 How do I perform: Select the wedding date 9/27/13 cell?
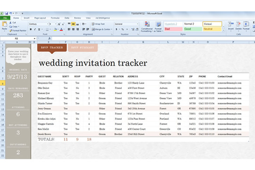point(17,76)
